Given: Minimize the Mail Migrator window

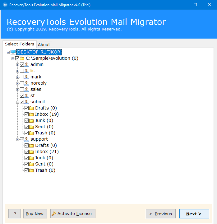Looking at the screenshot, I should 181,5.
